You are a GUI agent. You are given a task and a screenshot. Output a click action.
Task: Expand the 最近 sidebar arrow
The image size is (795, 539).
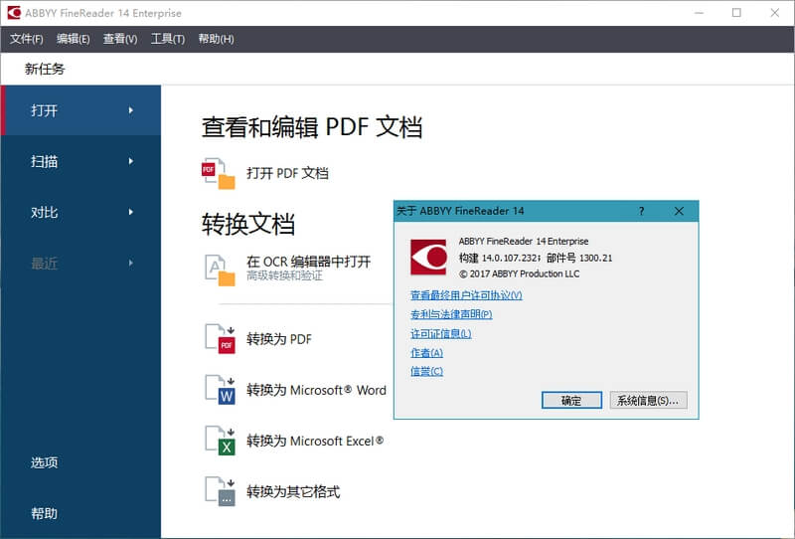(x=131, y=263)
